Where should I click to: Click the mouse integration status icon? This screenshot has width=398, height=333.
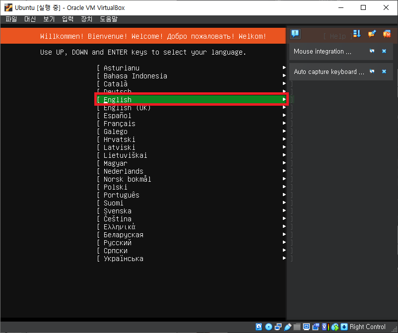335,327
